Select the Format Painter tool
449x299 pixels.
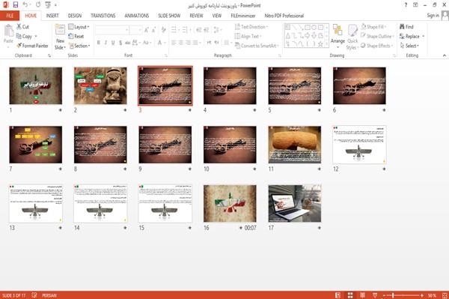pyautogui.click(x=32, y=46)
